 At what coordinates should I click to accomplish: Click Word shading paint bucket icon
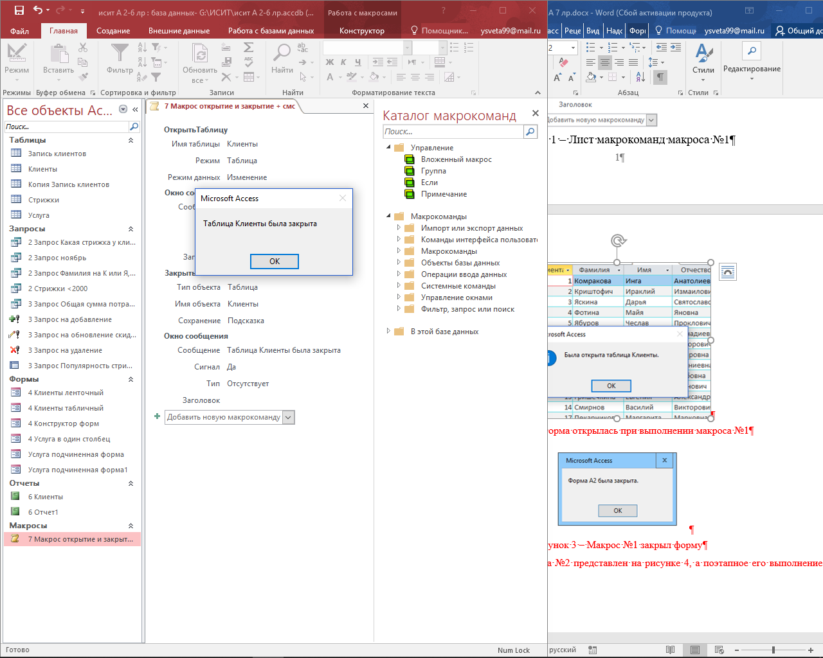point(591,77)
